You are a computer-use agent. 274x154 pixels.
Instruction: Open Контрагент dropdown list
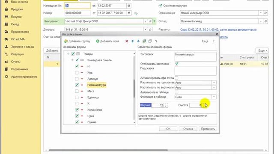pos(146,21)
